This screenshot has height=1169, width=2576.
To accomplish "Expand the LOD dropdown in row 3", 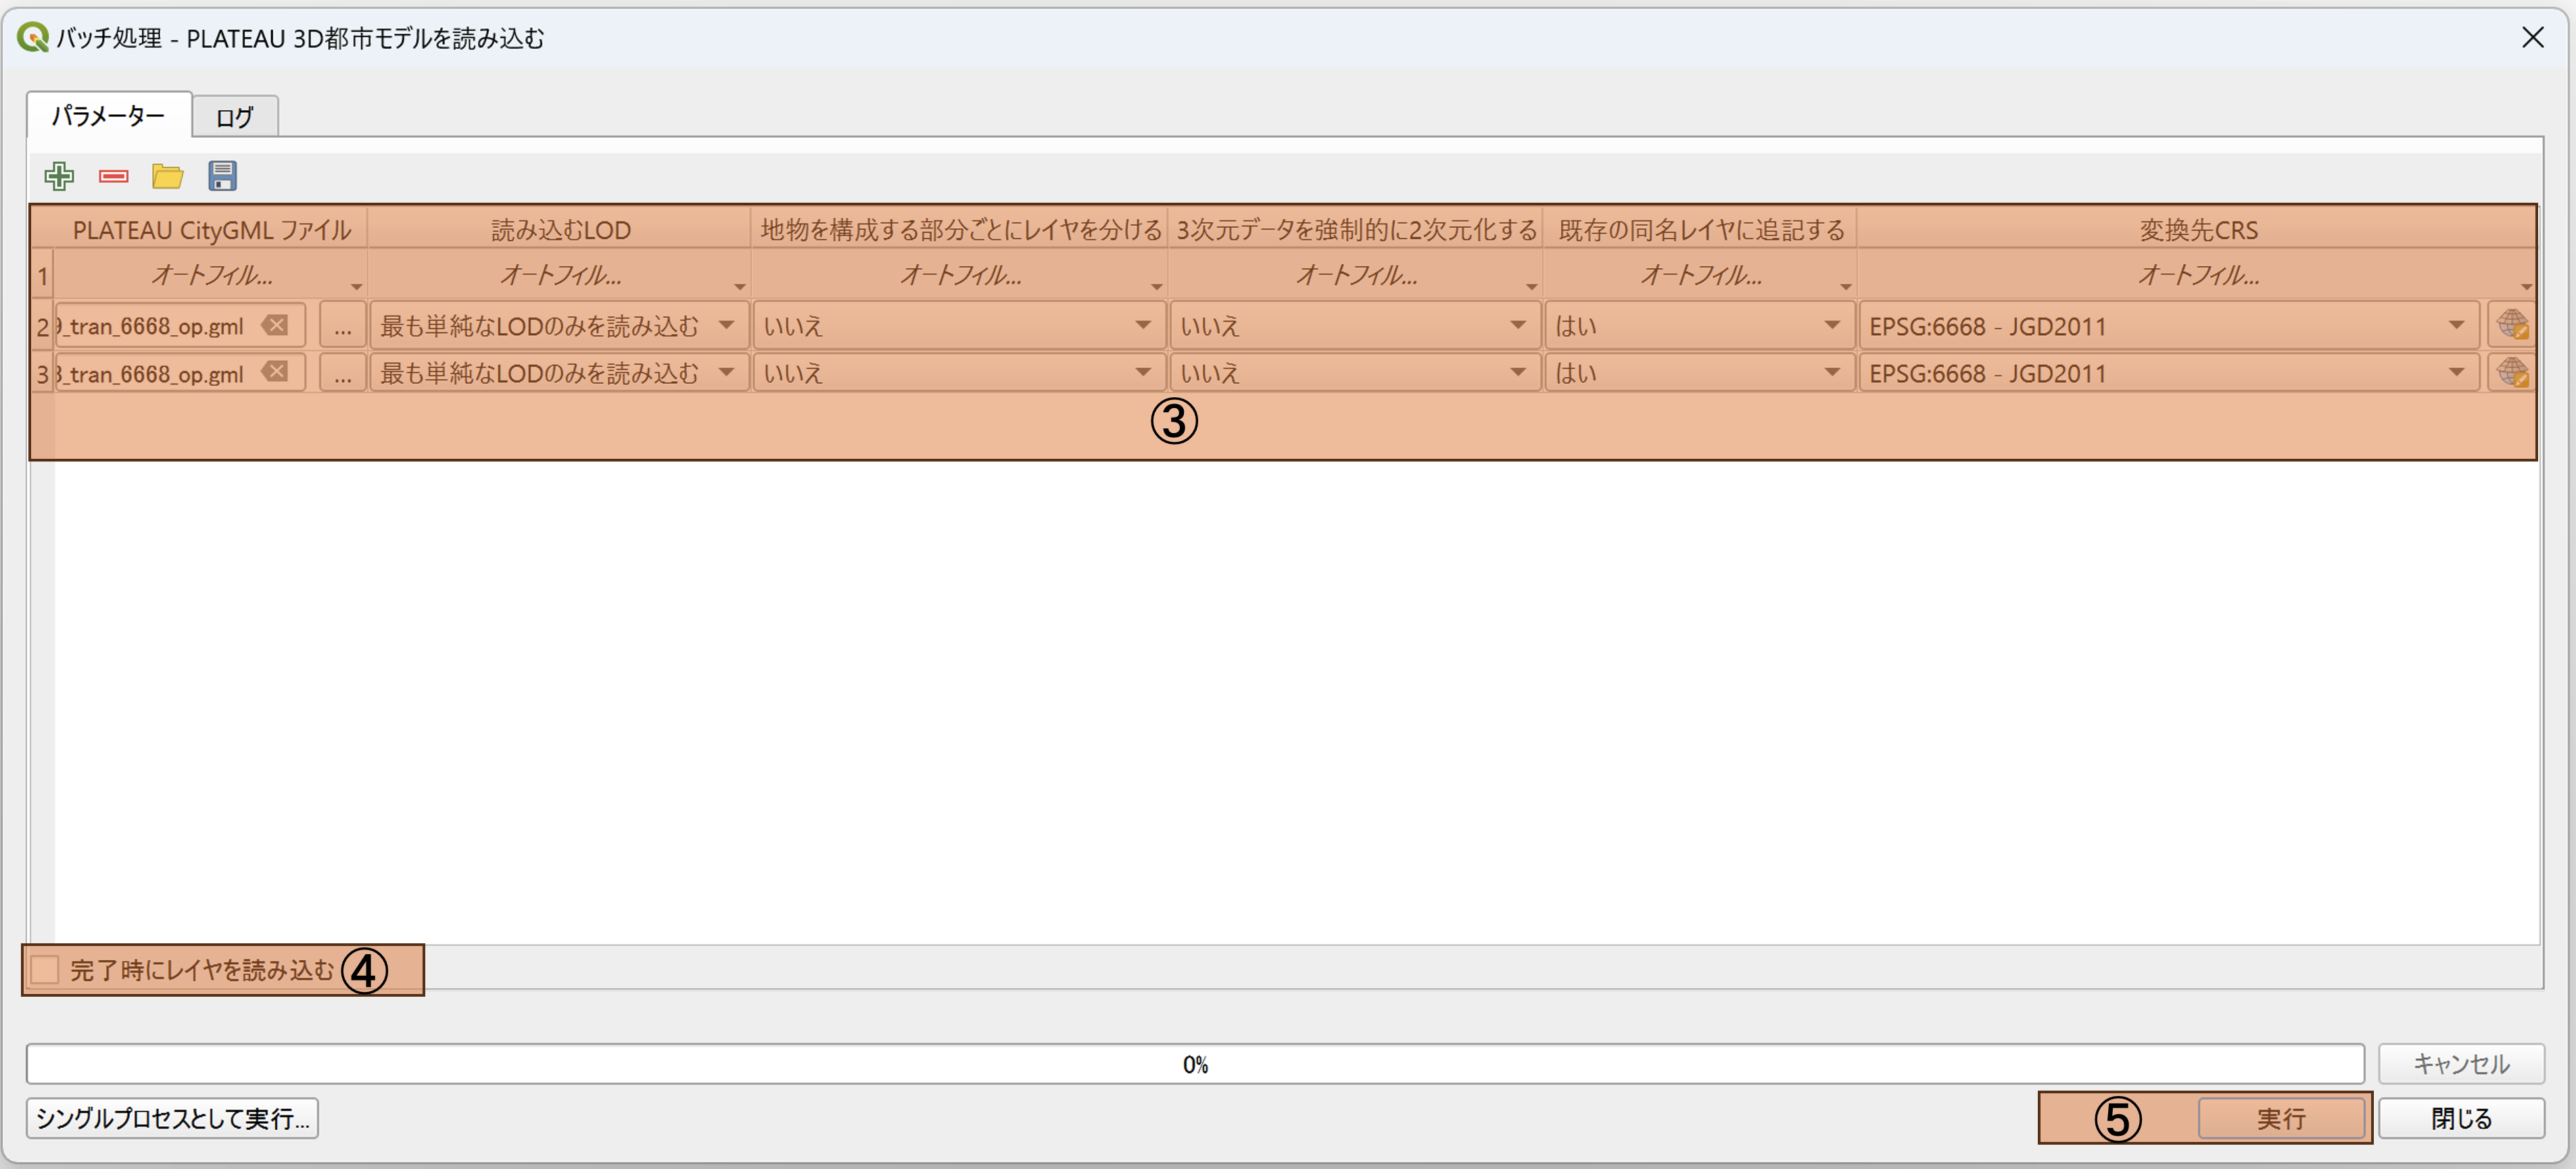I will (x=559, y=373).
